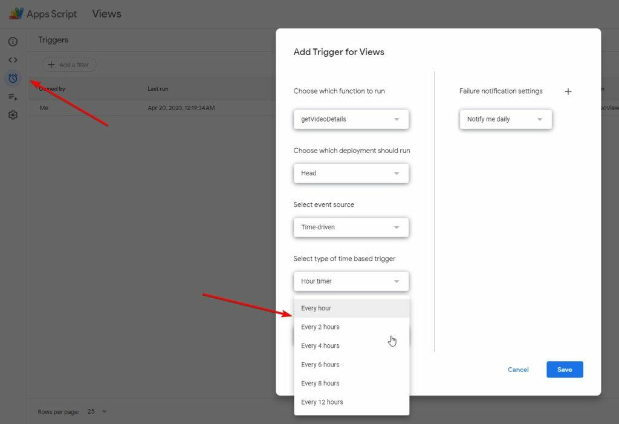
Task: Open the Executions panel from sidebar
Action: coord(13,96)
